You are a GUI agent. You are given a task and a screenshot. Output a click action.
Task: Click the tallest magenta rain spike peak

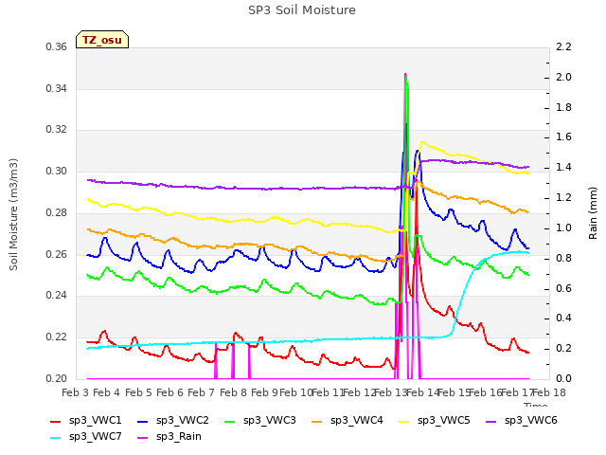coord(405,74)
